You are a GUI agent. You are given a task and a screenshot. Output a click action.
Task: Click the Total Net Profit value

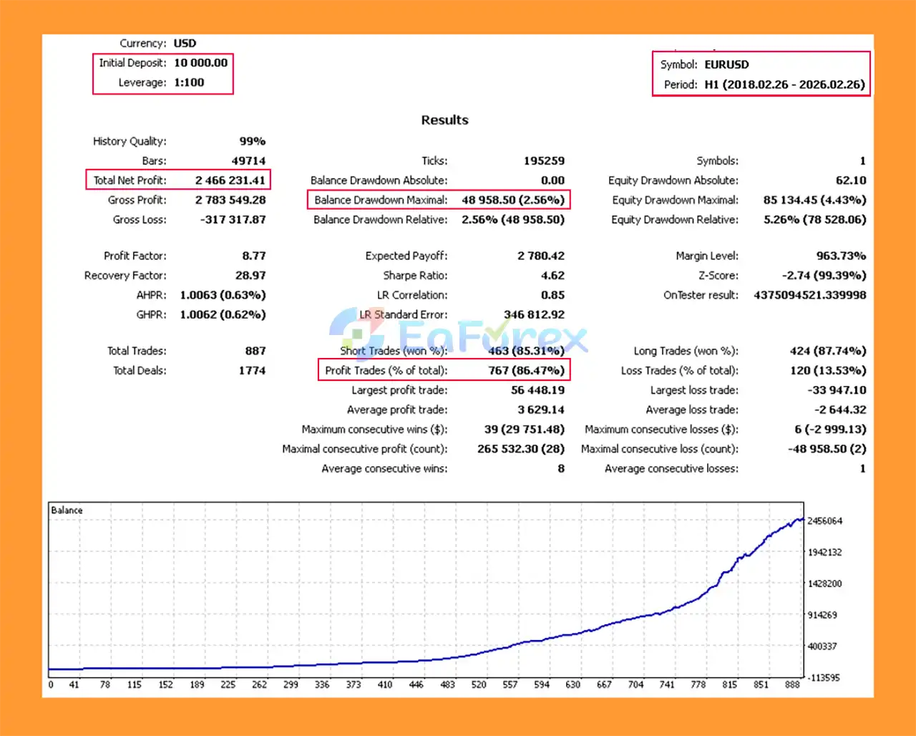(230, 180)
